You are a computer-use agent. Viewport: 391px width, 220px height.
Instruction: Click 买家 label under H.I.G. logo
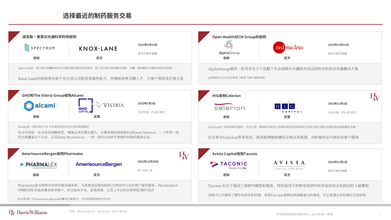287,117
